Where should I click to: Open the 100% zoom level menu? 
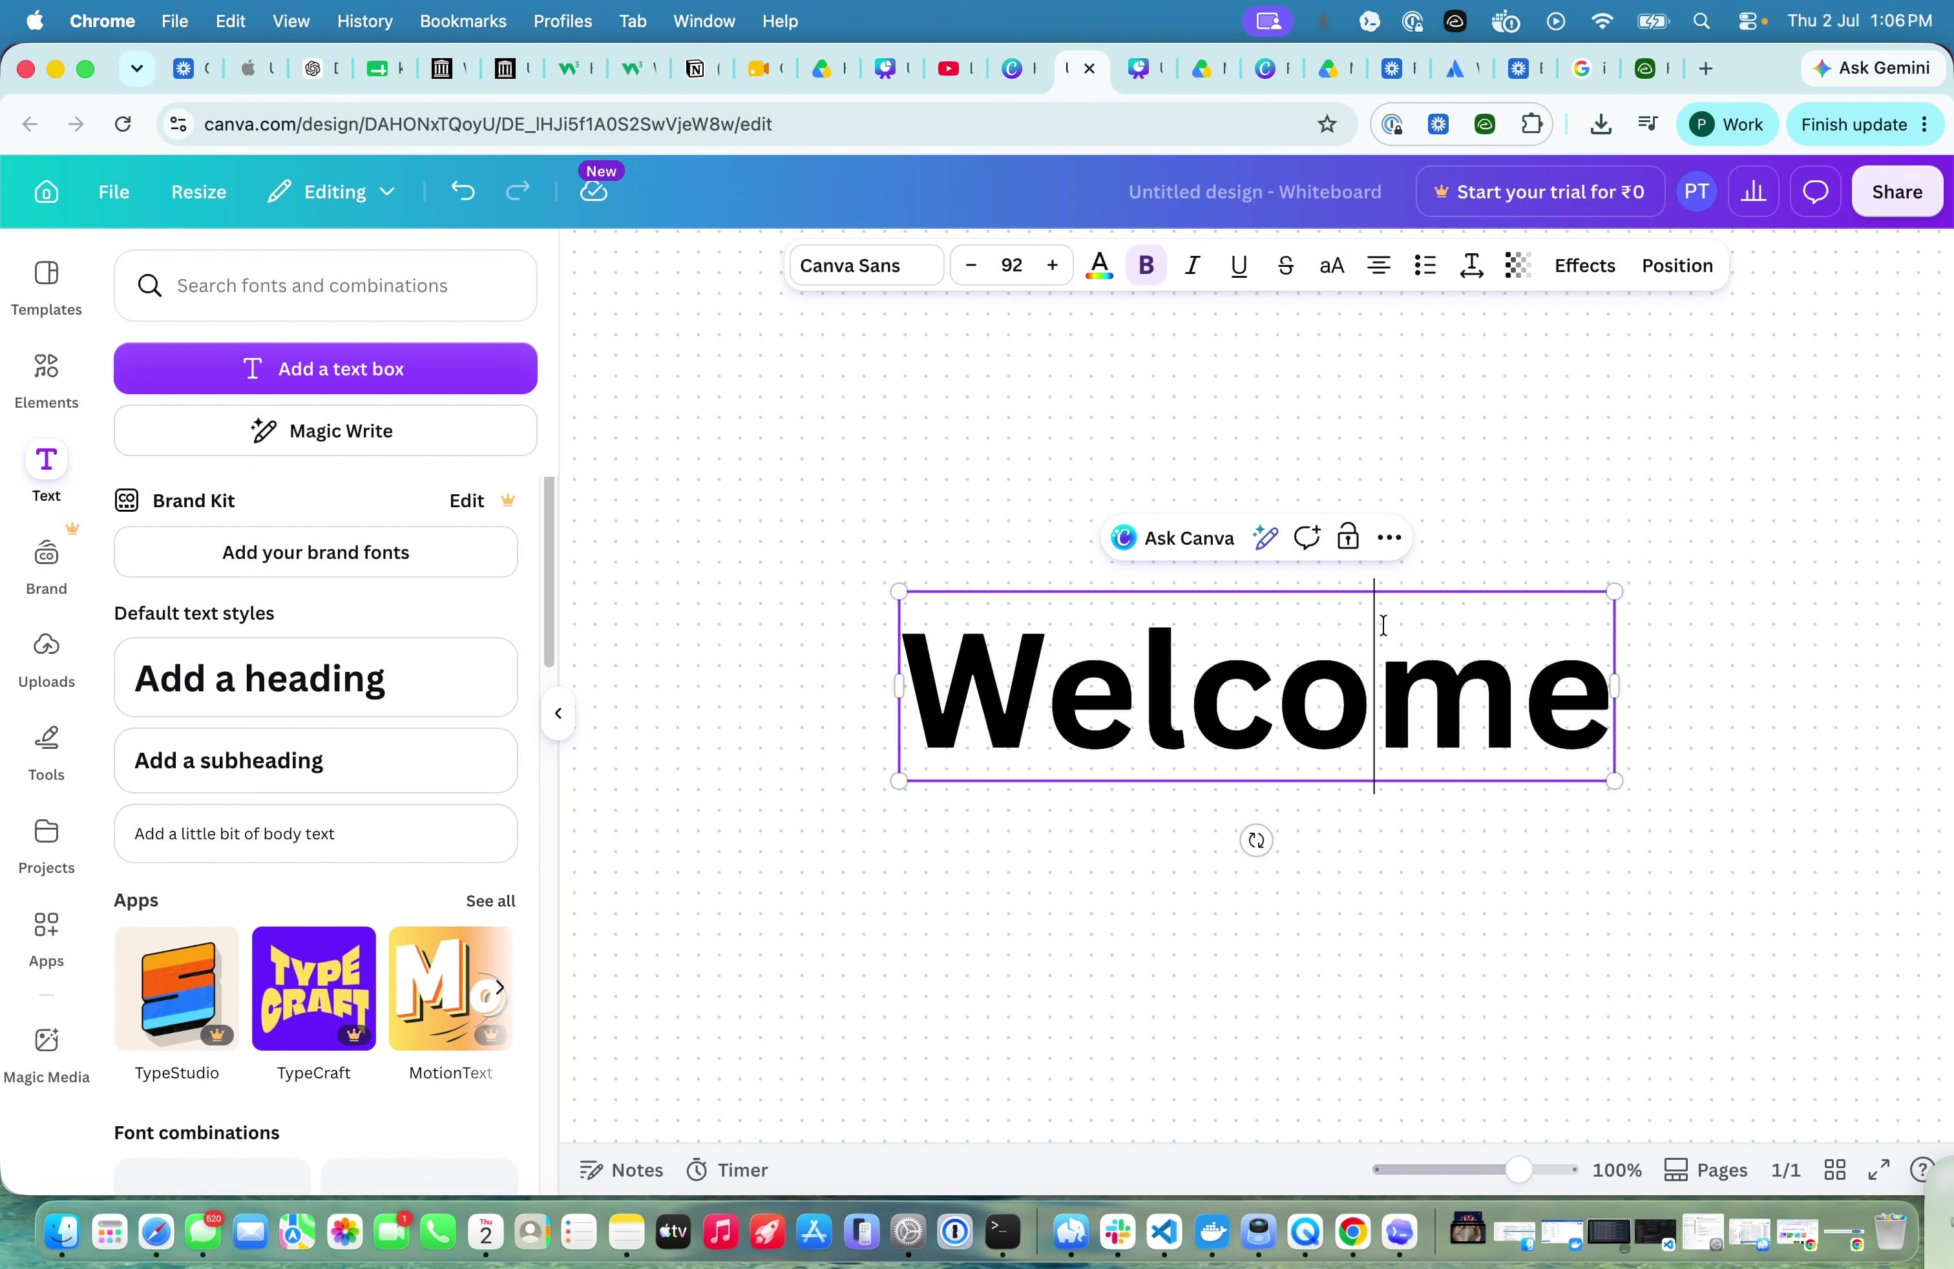coord(1617,1169)
